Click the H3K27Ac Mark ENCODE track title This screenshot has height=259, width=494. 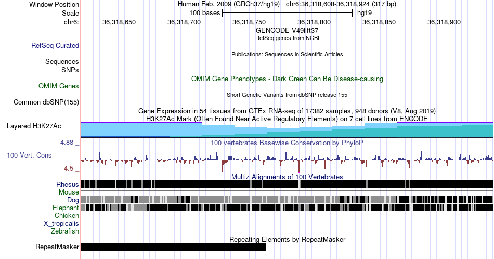287,119
